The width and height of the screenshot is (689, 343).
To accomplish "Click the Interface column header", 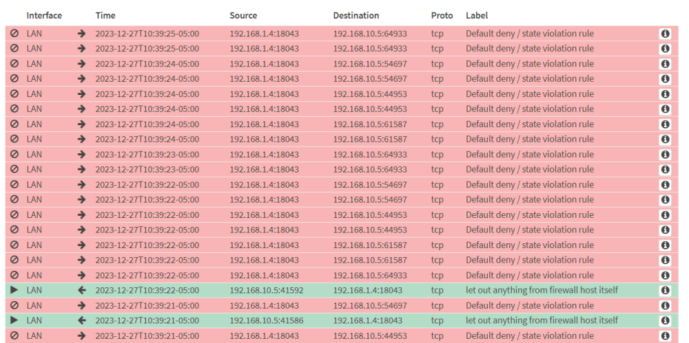I will [x=44, y=15].
